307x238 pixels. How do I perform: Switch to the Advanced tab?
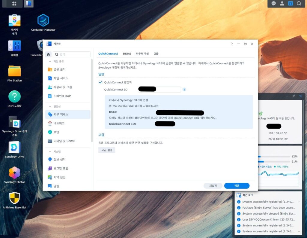pyautogui.click(x=156, y=53)
